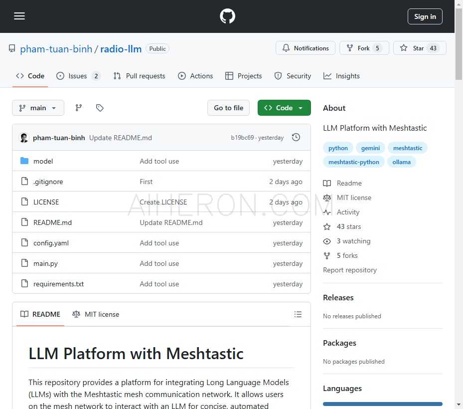Select the meshtastic-python topic tag

click(354, 162)
